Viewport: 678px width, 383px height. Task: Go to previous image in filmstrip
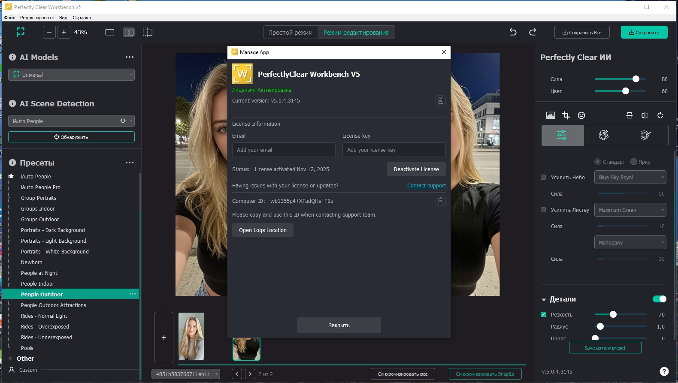coord(237,374)
